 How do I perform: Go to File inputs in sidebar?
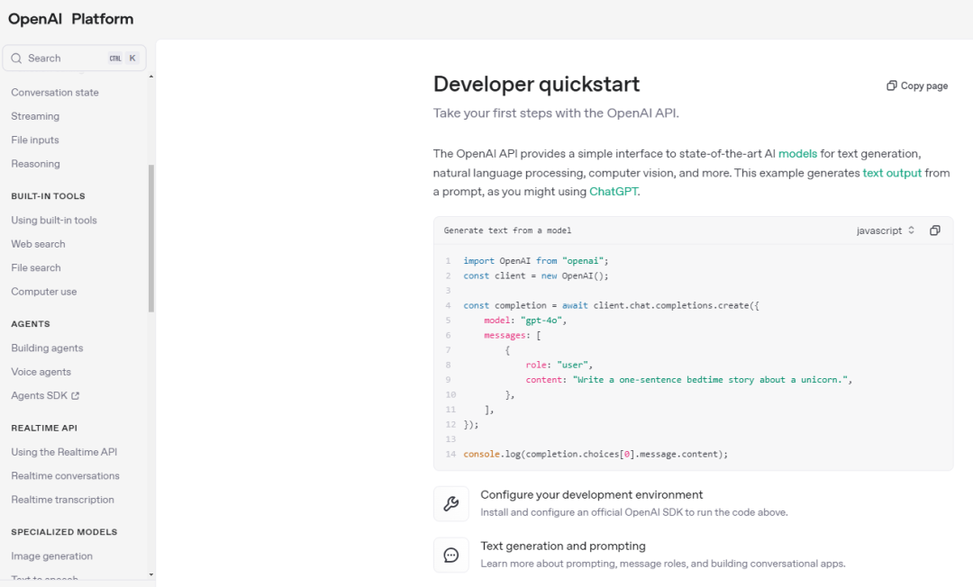pyautogui.click(x=35, y=140)
